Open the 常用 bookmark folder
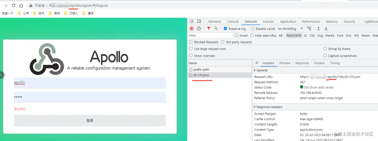This screenshot has height=141, width=378. point(54,13)
